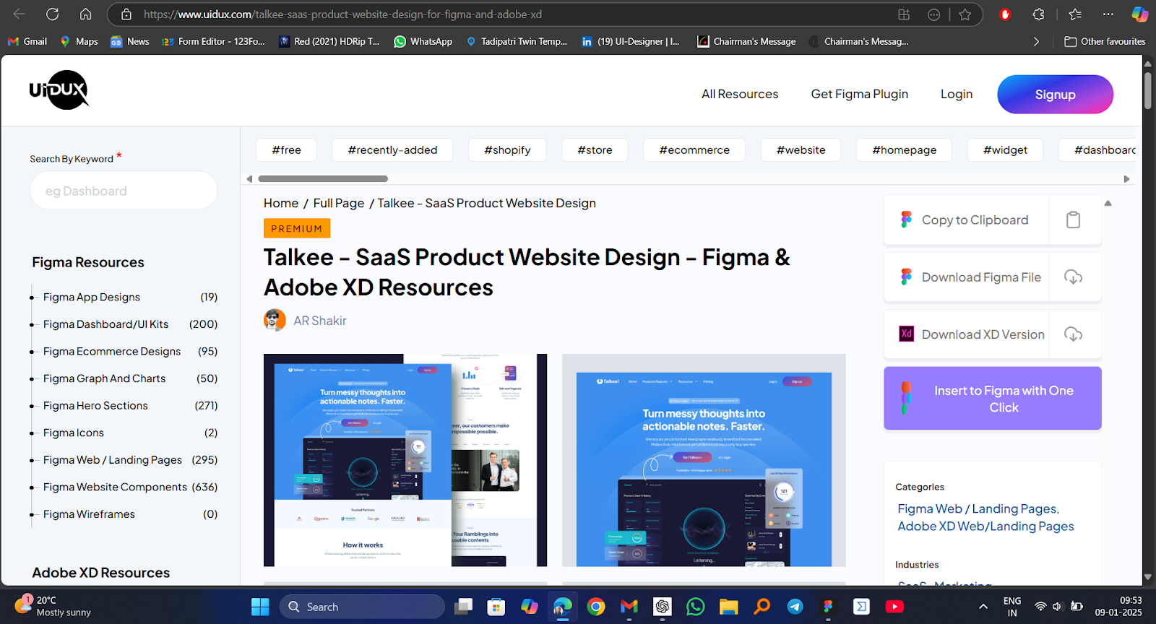This screenshot has width=1156, height=624.
Task: Open Telegram from the taskbar
Action: (x=795, y=607)
